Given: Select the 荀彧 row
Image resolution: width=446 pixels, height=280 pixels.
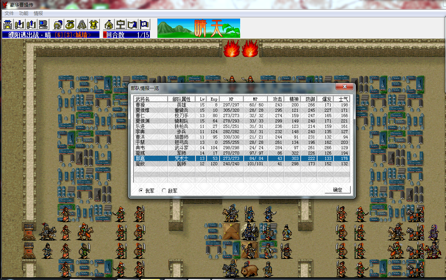Looking at the screenshot, I should click(242, 153).
